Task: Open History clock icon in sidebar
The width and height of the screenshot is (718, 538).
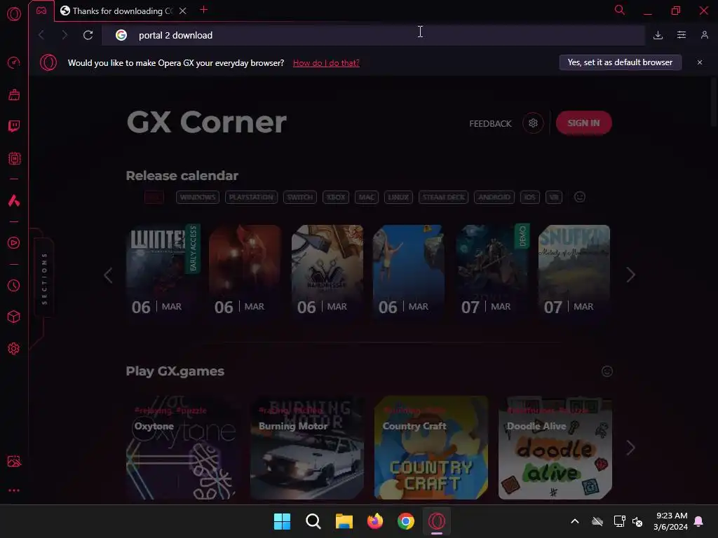Action: (14, 286)
